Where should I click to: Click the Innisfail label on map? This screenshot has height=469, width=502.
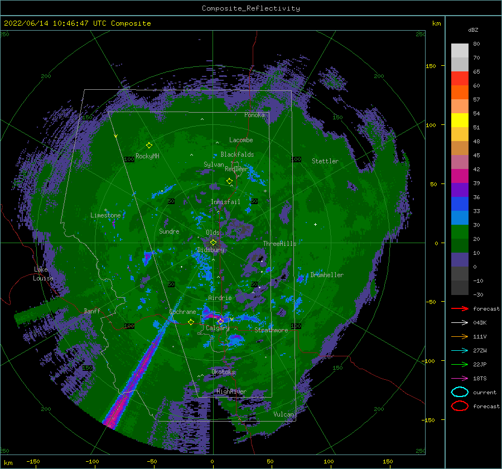(x=225, y=202)
